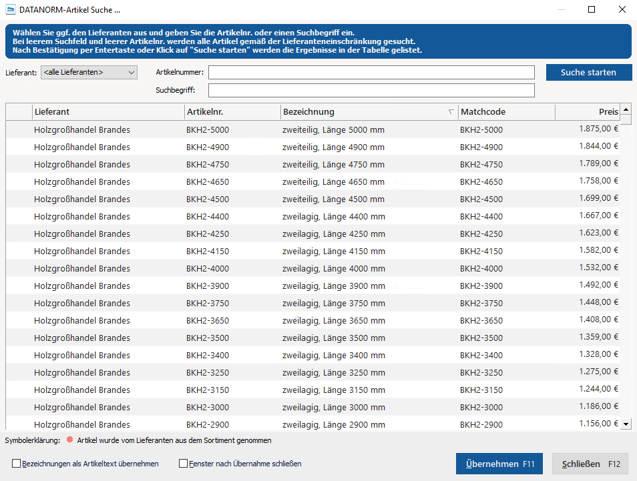Screen dimensions: 637x481
Task: Click into the Suchbegriff text field
Action: coord(371,90)
